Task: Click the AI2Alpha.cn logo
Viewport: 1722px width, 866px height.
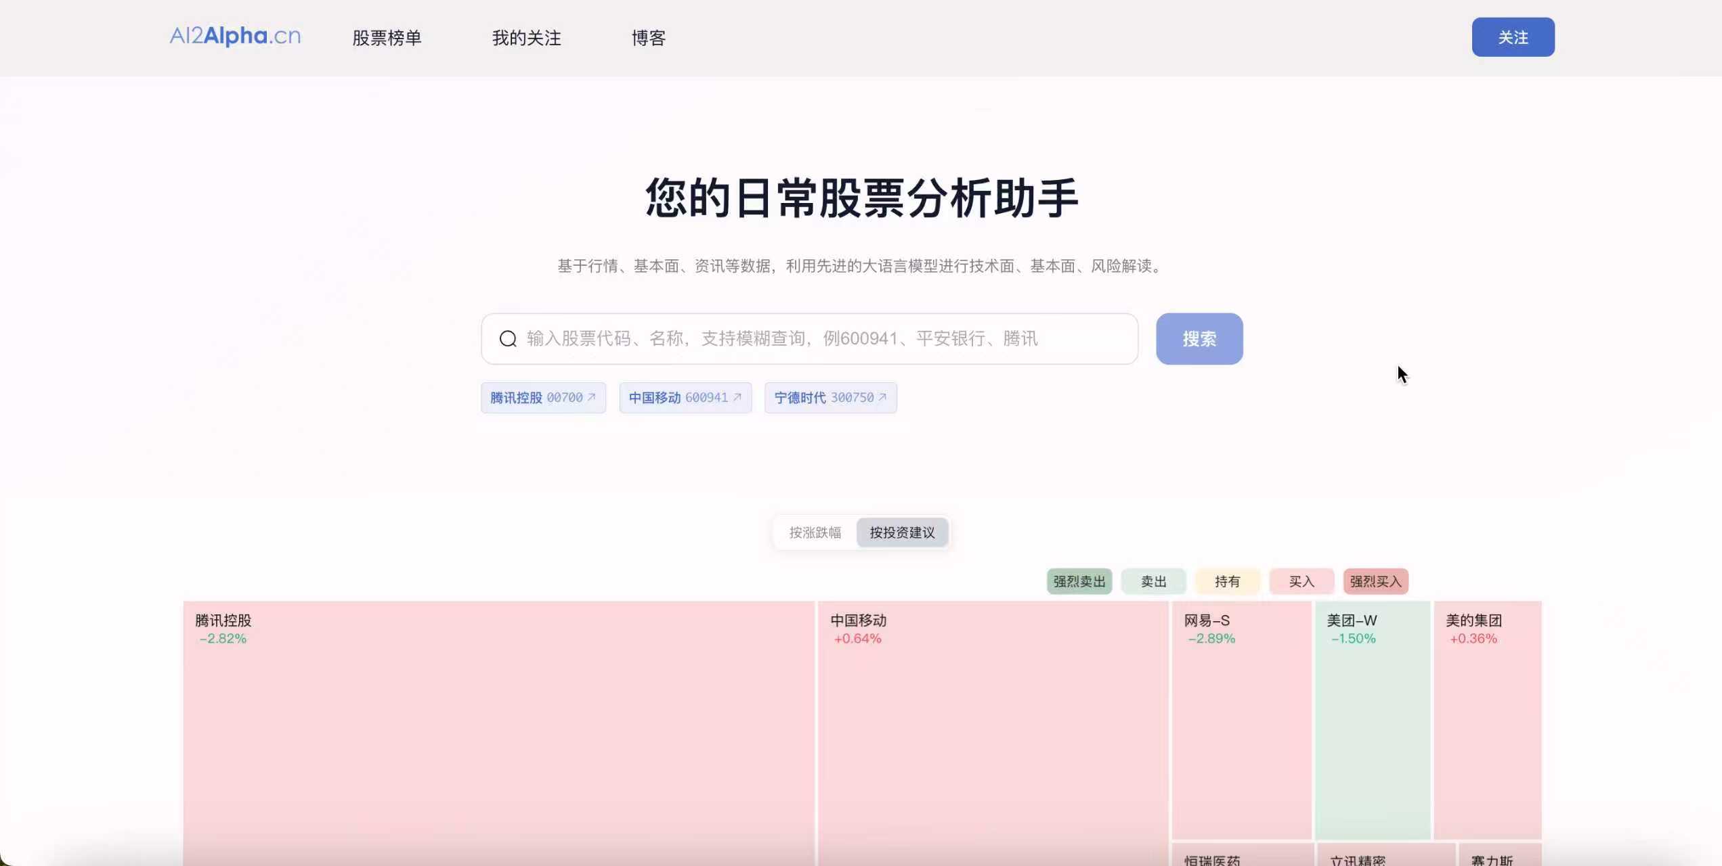Action: [x=235, y=37]
